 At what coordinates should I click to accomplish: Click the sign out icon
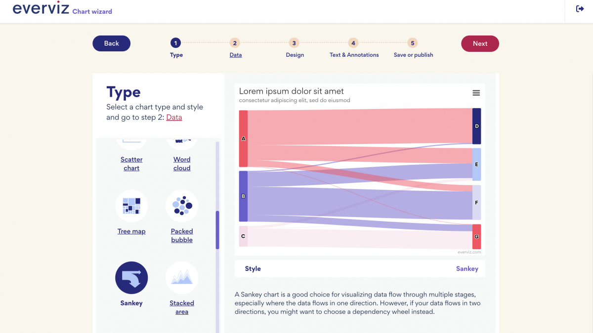(579, 8)
